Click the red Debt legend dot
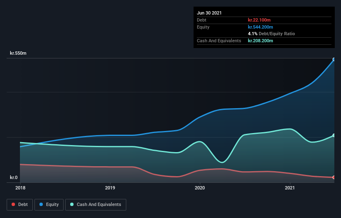341x218 pixels. (13, 204)
